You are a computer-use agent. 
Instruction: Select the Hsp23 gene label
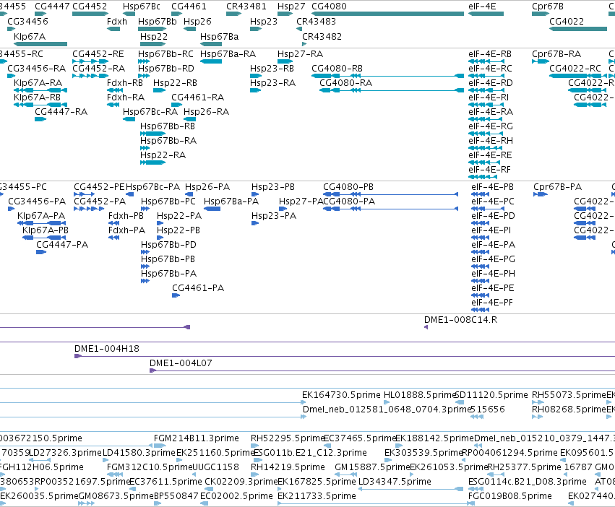coord(264,21)
